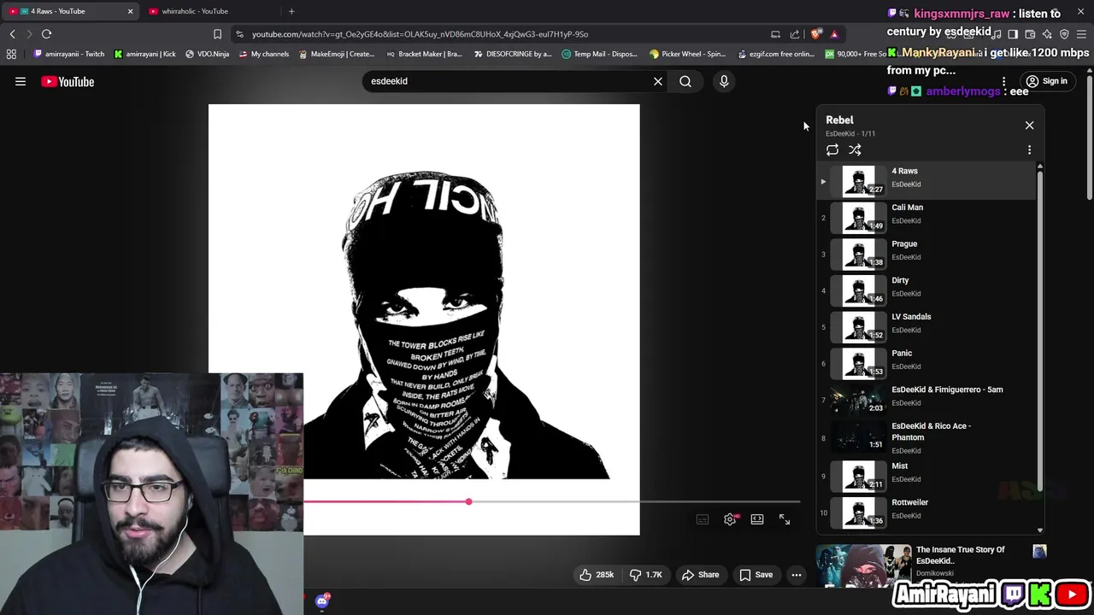Dislike the video showing 1.7K
Viewport: 1094px width, 615px height.
[x=646, y=575]
